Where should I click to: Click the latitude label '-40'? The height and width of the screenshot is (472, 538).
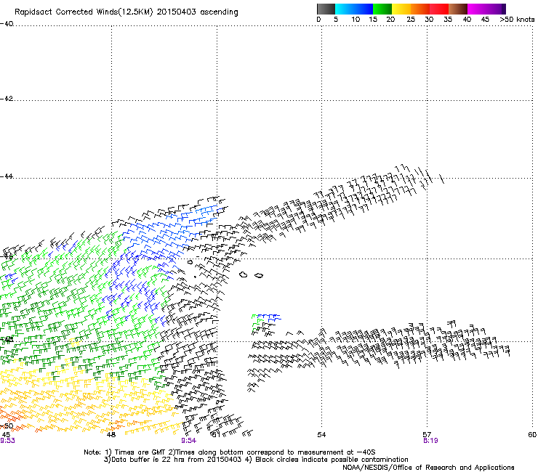7,24
